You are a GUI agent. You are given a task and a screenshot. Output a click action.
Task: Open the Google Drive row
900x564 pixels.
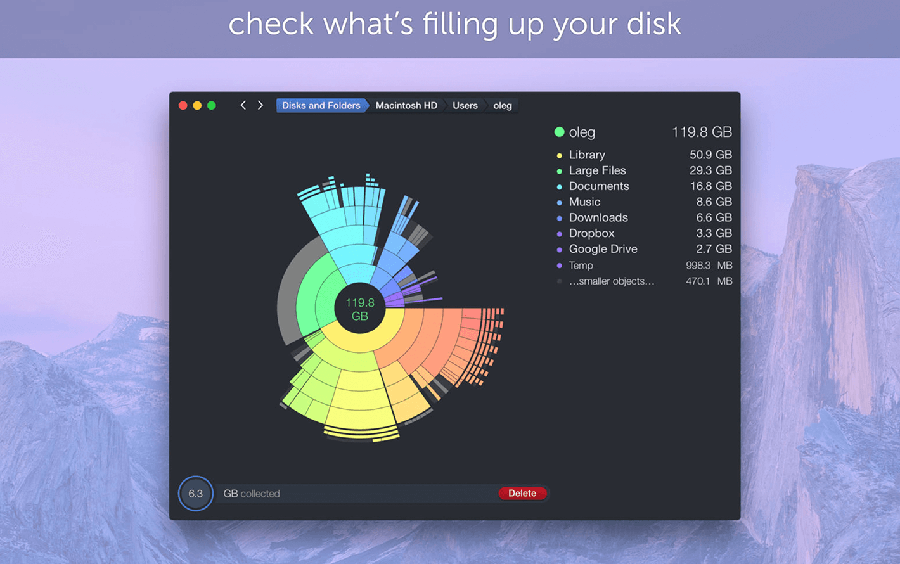click(x=644, y=249)
